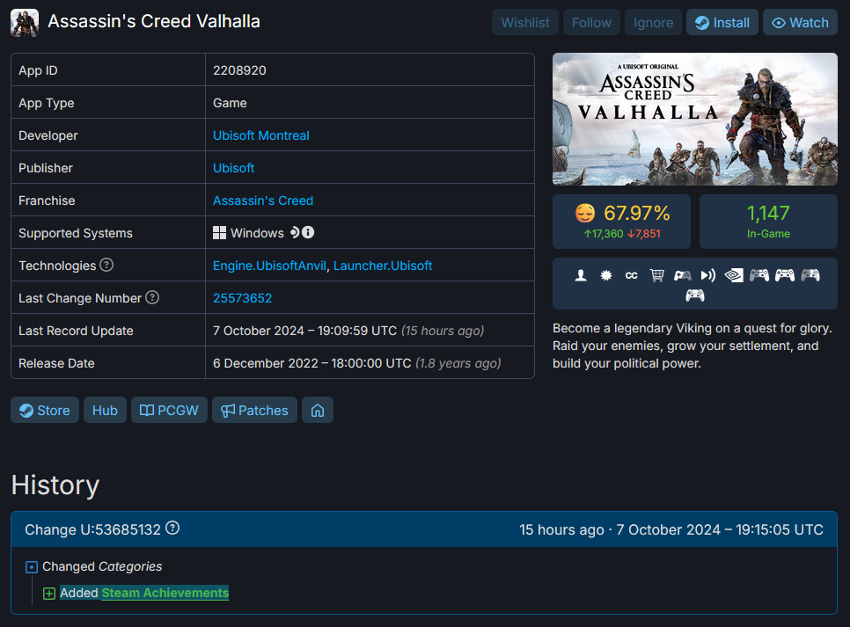Click the History heading
This screenshot has width=850, height=627.
pyautogui.click(x=55, y=485)
